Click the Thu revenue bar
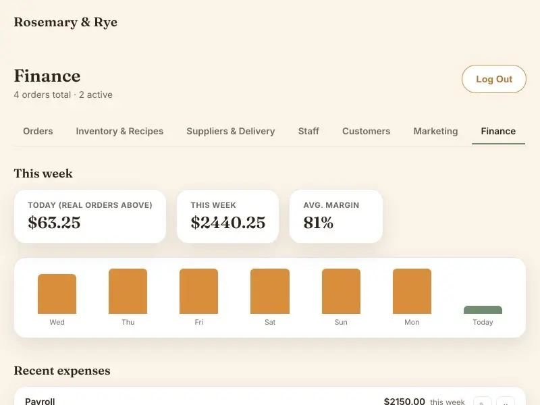The image size is (540, 405). pos(128,292)
